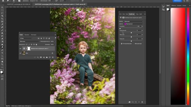The width and height of the screenshot is (191, 107).
Task: Select the Absolute radio button
Action: [133, 44]
